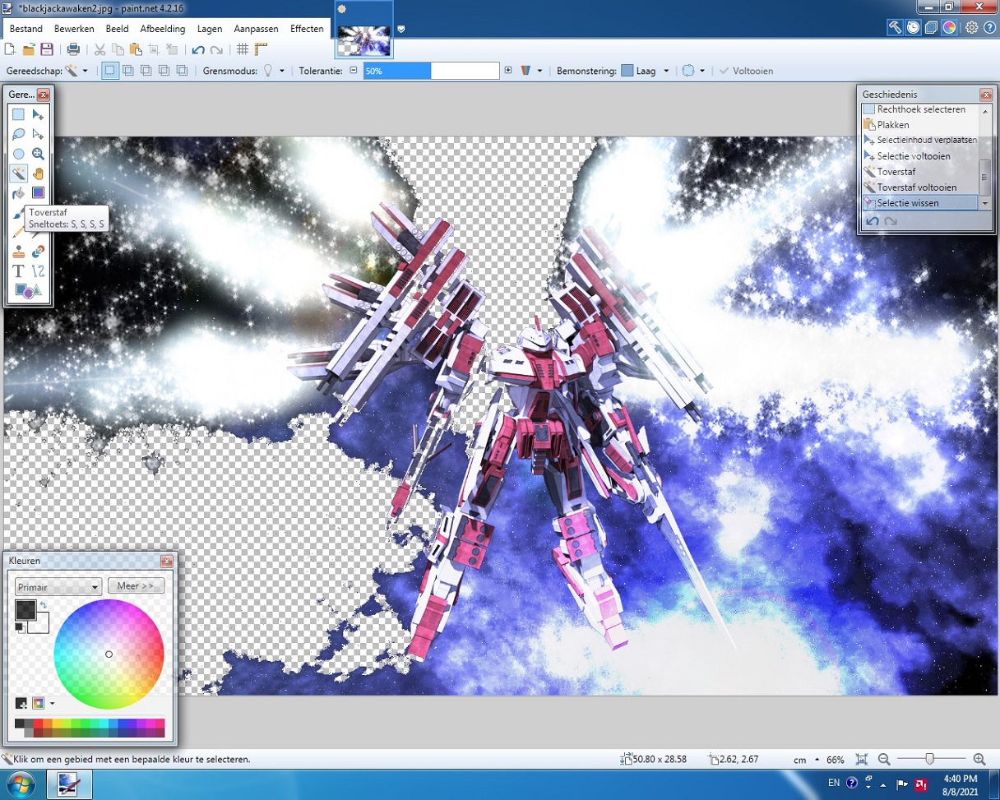Open the Effecten menu
The width and height of the screenshot is (1000, 800).
[x=307, y=29]
